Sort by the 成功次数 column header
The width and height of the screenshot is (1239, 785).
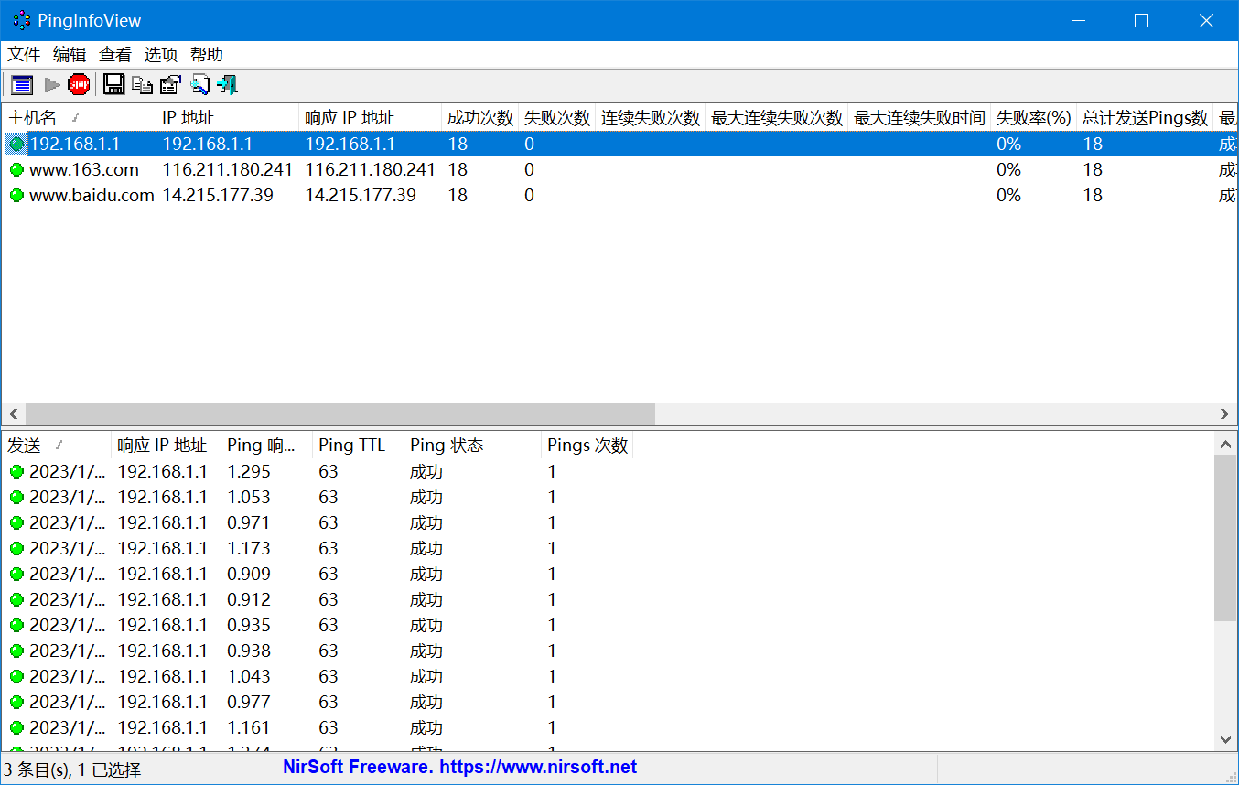click(480, 117)
